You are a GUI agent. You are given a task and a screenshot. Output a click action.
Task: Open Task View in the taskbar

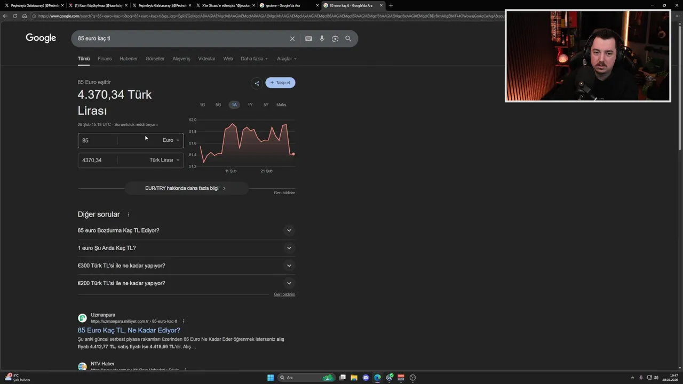(x=343, y=378)
